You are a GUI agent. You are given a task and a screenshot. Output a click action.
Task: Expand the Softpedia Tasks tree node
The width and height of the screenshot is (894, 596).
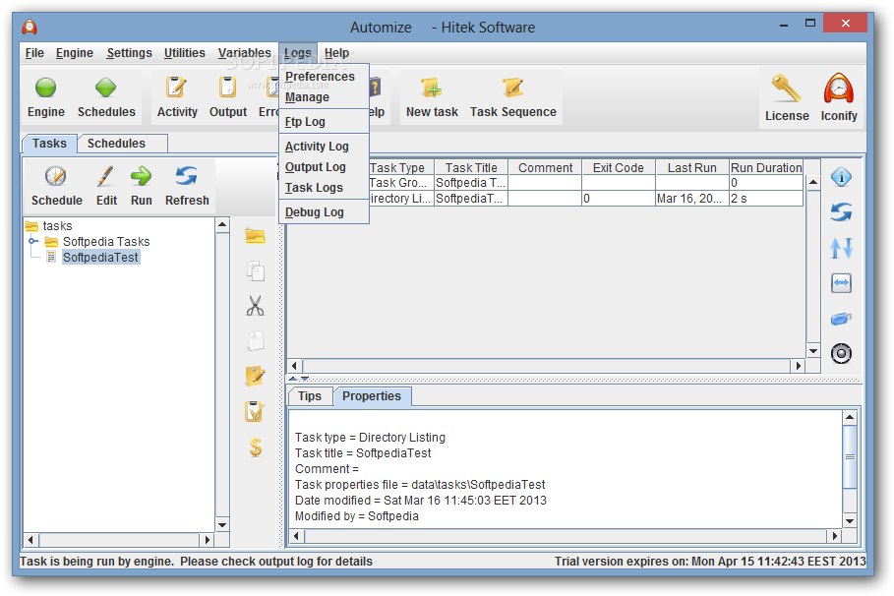[x=33, y=241]
